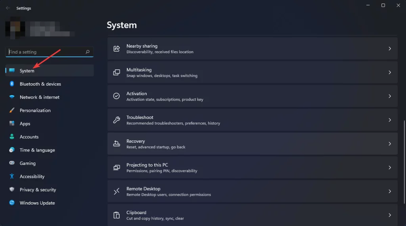The image size is (406, 226).
Task: Open Time & language settings
Action: click(50, 149)
